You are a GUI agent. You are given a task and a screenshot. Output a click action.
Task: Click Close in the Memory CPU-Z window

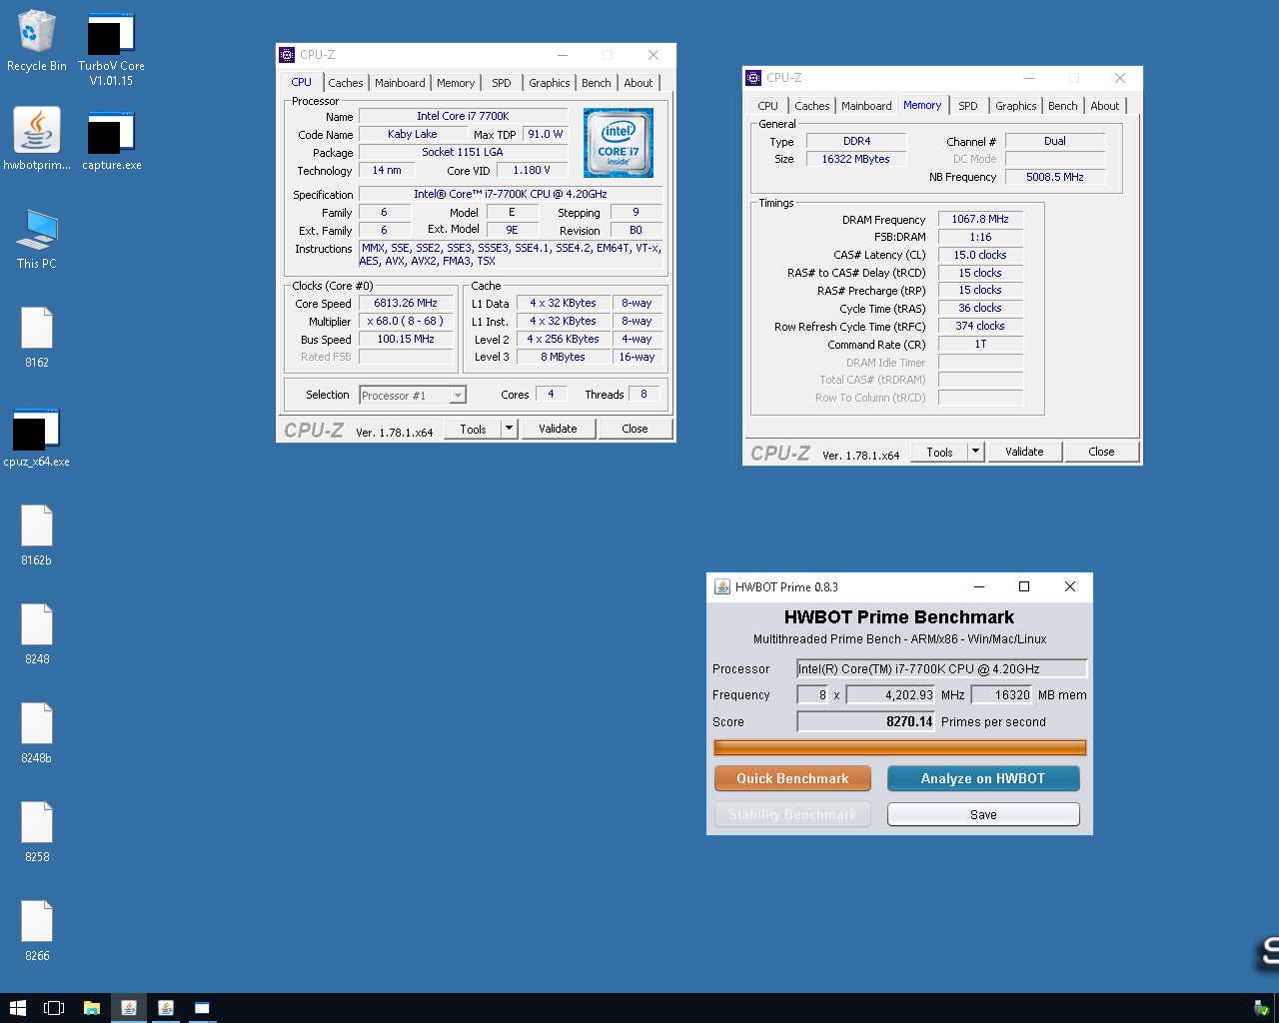(x=1101, y=452)
